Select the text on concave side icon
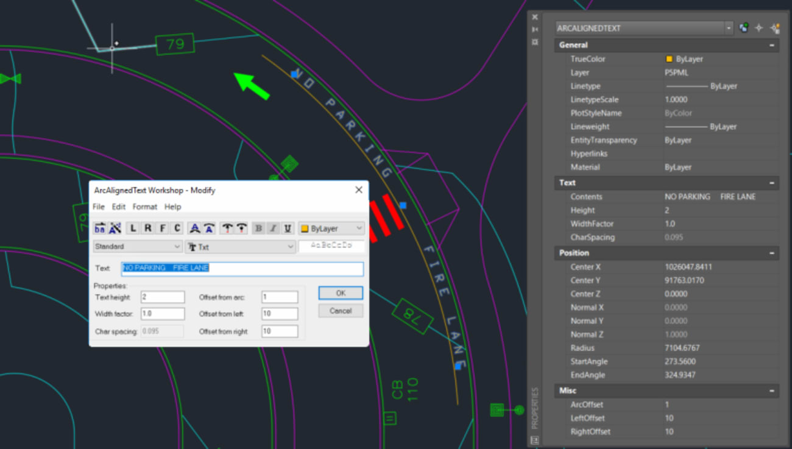This screenshot has height=449, width=792. (x=209, y=228)
